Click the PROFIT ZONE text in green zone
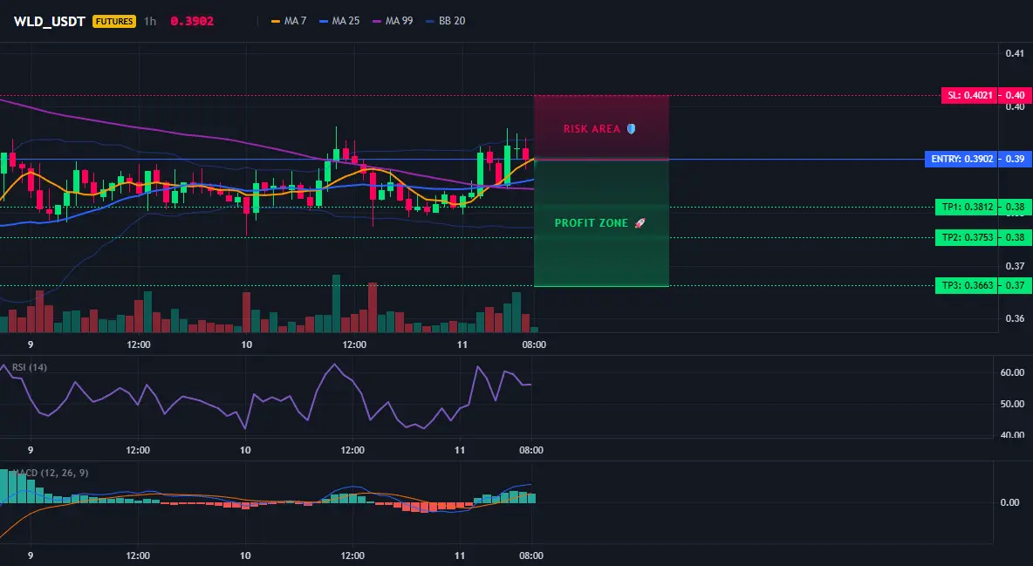Screen dimensions: 1033x566 pos(591,223)
